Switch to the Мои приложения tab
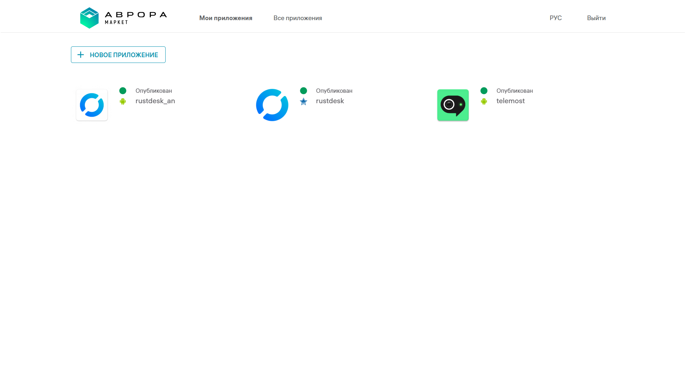 [x=226, y=18]
